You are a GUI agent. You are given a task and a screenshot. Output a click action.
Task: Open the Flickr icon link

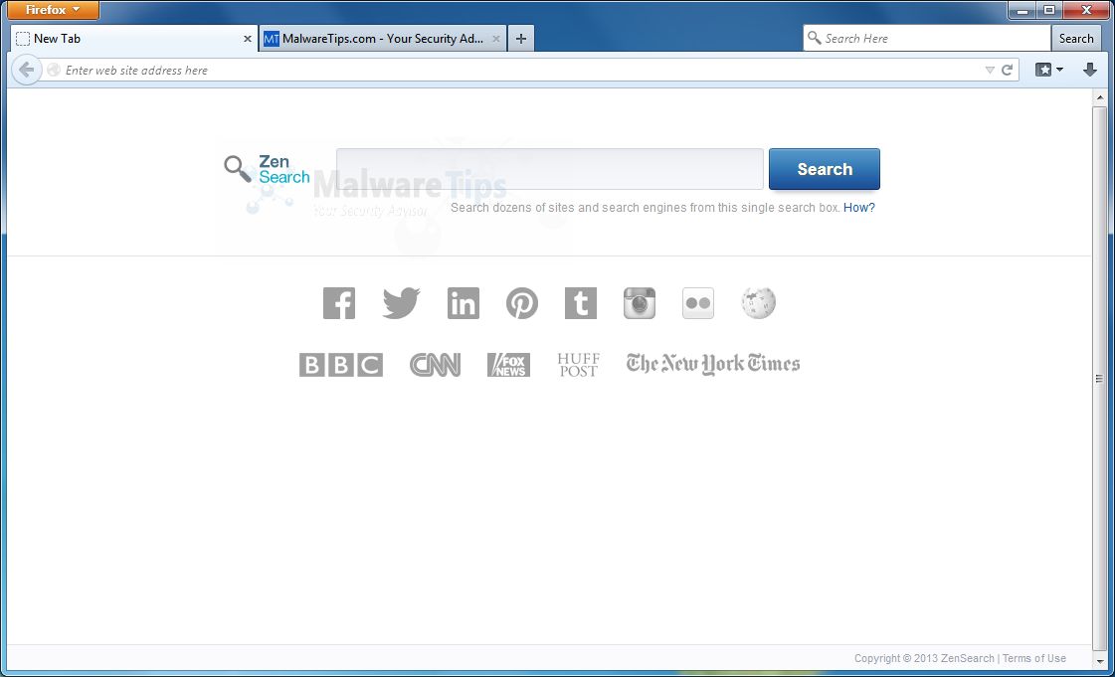pos(698,303)
